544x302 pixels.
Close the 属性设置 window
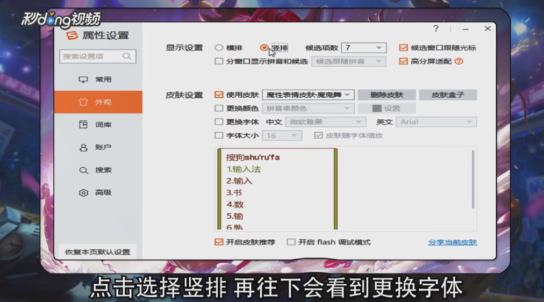pos(488,28)
